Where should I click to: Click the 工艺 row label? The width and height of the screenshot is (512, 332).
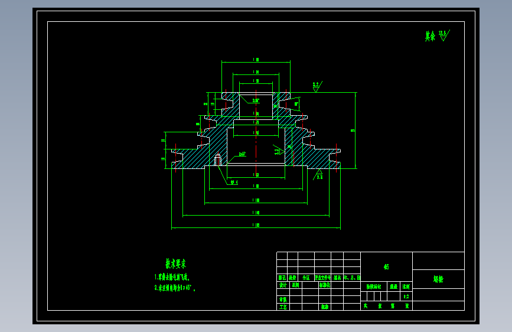pyautogui.click(x=283, y=307)
